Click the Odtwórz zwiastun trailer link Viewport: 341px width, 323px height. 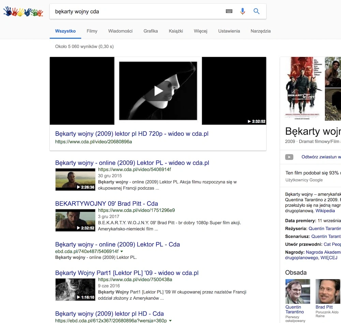click(321, 157)
